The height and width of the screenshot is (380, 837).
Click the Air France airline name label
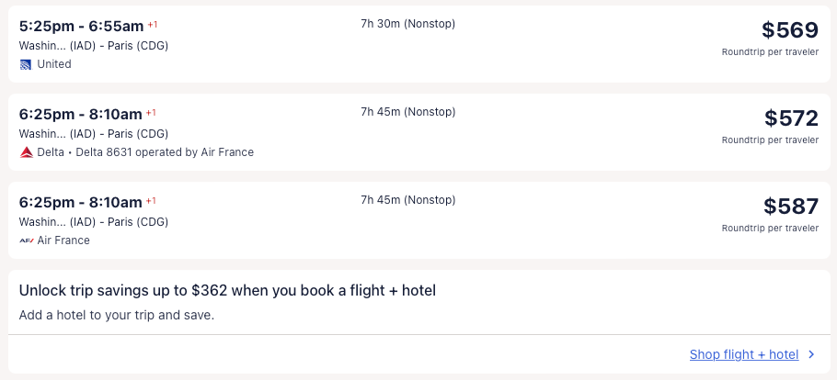tap(63, 240)
